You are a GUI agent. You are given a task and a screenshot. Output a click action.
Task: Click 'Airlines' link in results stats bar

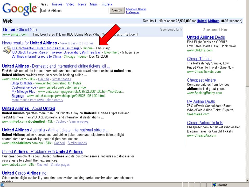pyautogui.click(x=213, y=21)
